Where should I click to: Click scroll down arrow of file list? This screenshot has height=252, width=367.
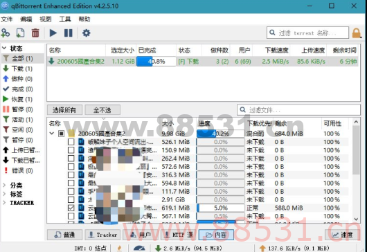click(356, 219)
